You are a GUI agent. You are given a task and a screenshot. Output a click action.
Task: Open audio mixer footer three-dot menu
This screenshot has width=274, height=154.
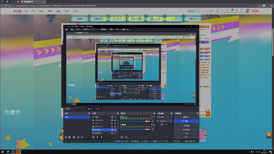coord(126,137)
